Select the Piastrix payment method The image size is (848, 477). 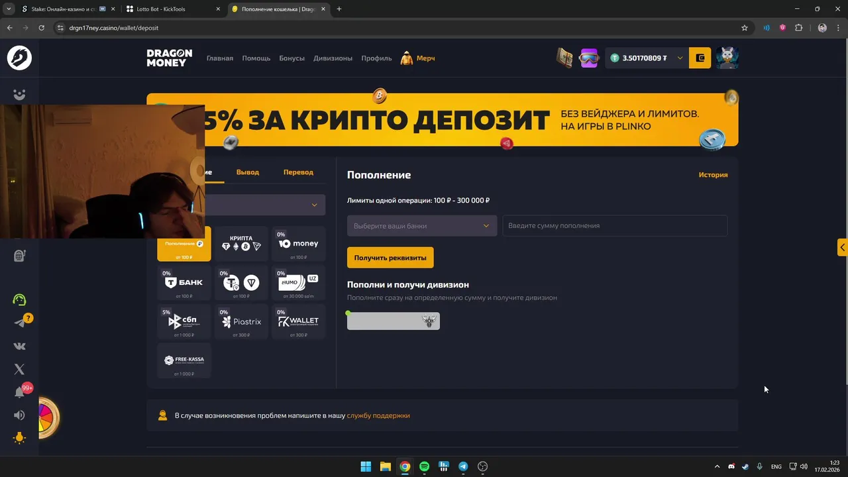[241, 321]
